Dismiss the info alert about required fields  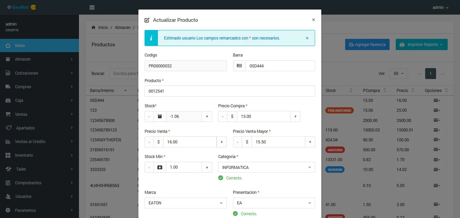tap(307, 38)
